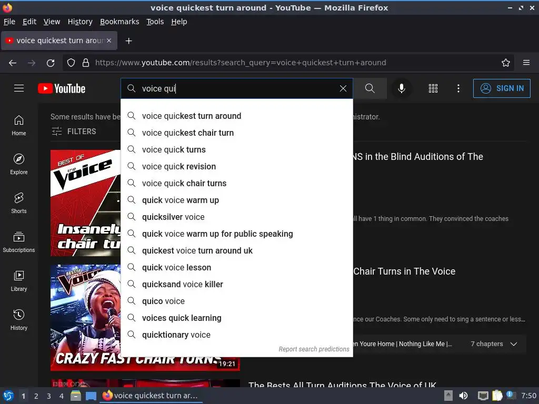The height and width of the screenshot is (404, 539).
Task: Open the FILTERS panel
Action: click(74, 131)
